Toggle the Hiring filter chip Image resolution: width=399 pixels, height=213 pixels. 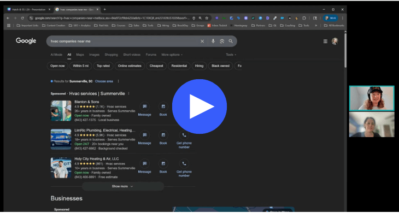pyautogui.click(x=199, y=66)
